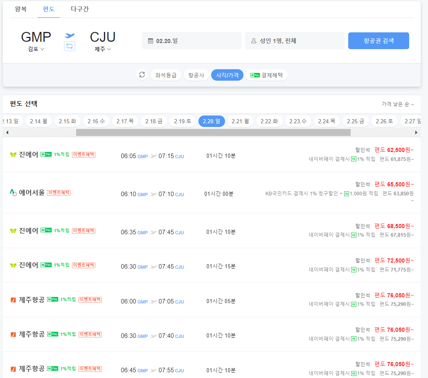Switch to 왕복 tab
The image size is (428, 378).
(x=21, y=9)
